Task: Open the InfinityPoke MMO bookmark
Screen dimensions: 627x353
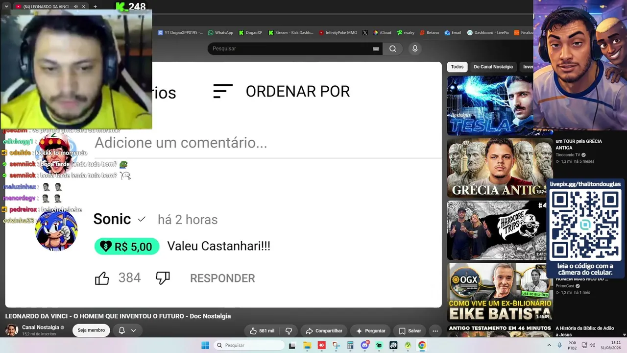Action: (x=338, y=33)
